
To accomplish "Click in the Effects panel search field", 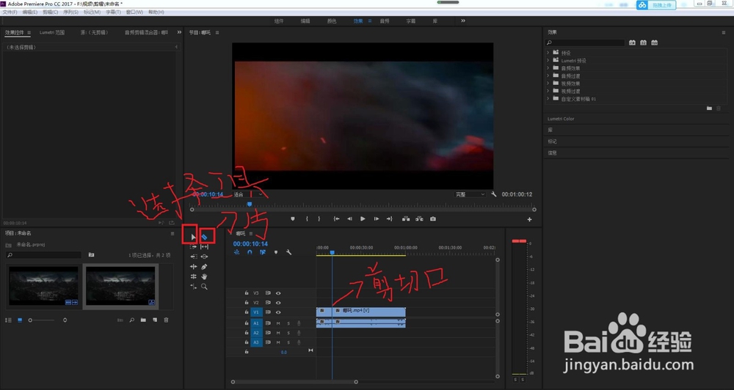I will coord(585,43).
